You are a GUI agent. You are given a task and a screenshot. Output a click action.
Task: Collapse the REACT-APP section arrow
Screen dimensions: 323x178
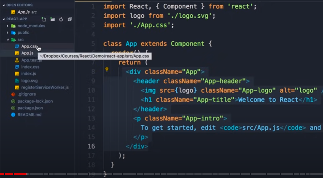4,19
